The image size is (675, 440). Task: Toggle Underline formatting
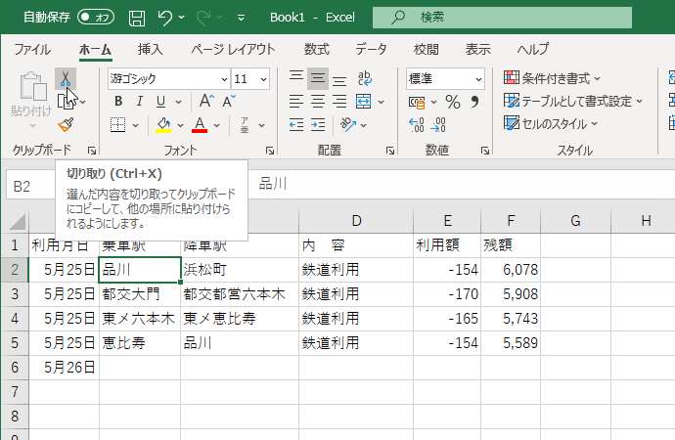[x=160, y=102]
